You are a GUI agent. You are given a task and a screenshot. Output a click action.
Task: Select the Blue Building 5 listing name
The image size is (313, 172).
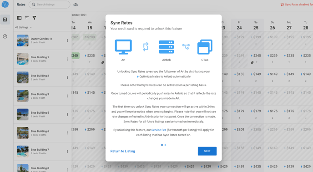(x=40, y=113)
